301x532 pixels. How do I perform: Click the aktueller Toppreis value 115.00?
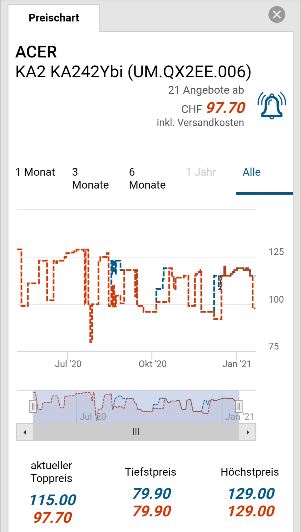click(x=53, y=500)
